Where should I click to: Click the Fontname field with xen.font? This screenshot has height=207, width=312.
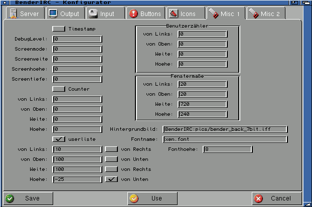(x=225, y=139)
